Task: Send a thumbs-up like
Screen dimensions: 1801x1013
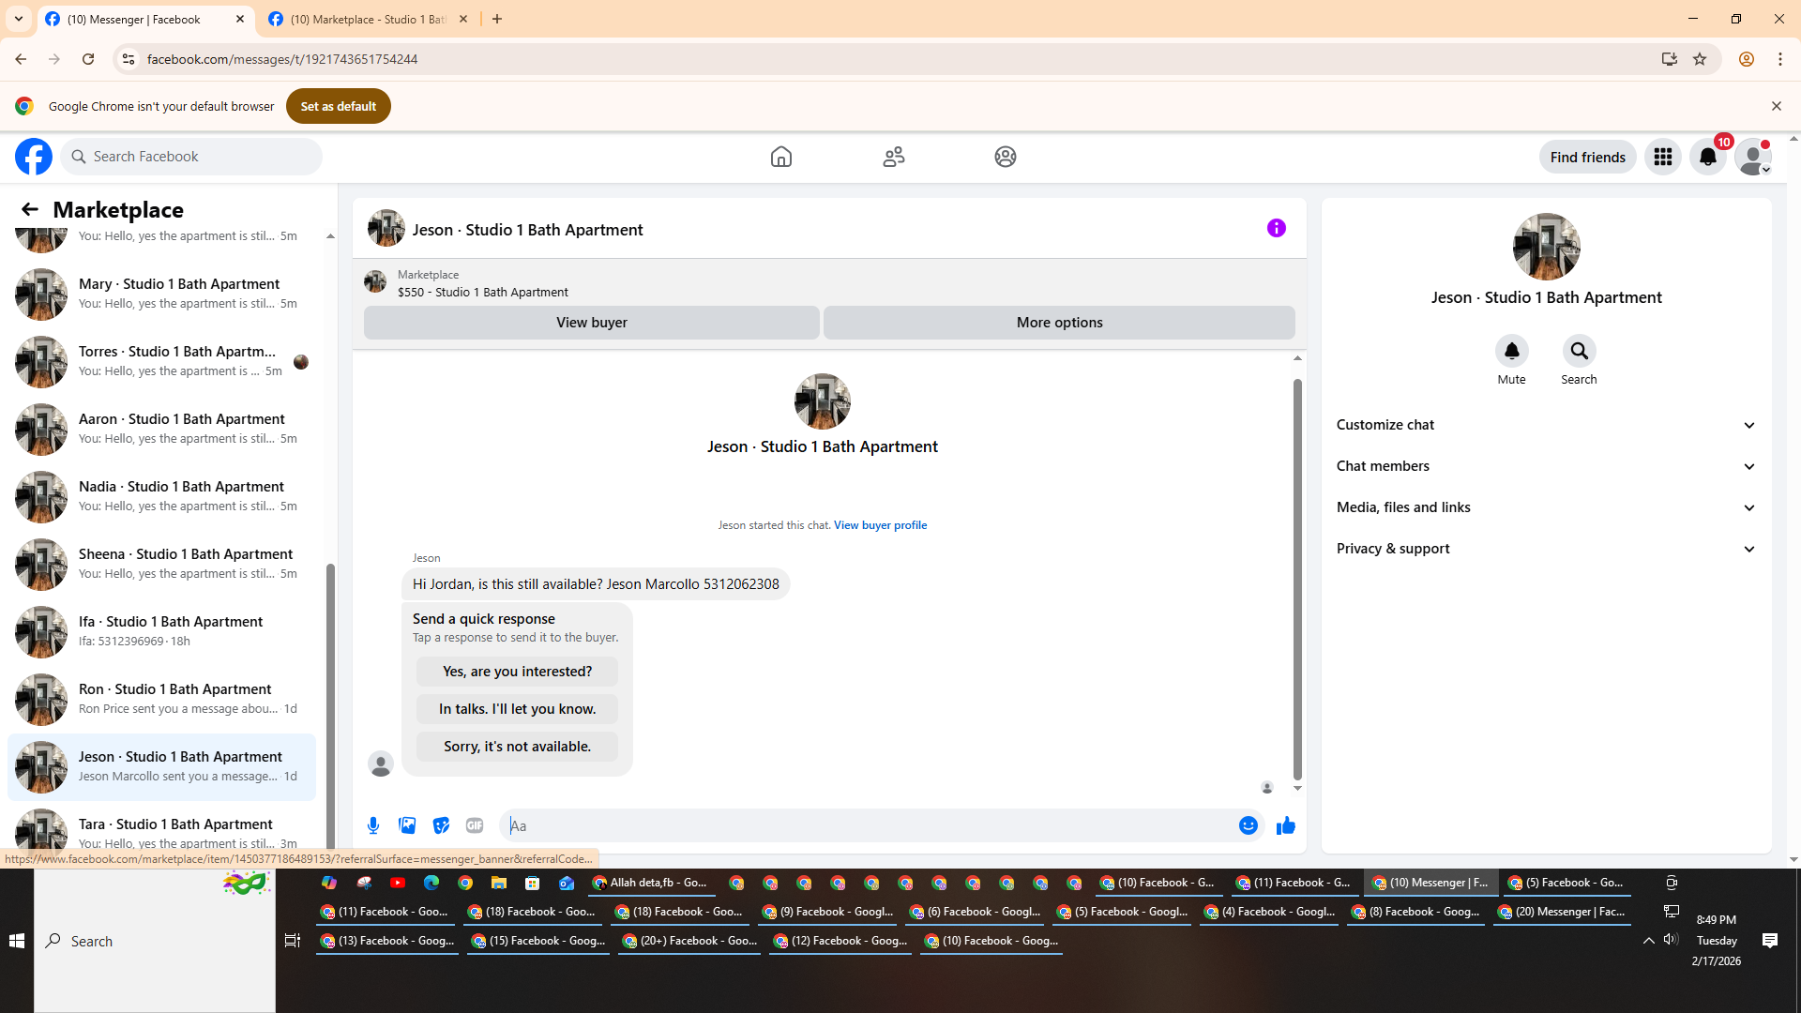Action: 1286,825
